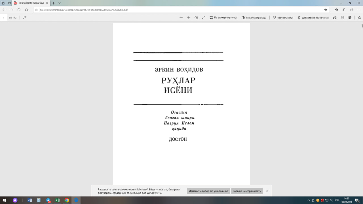Click 'Изменить выбор по умолчанию' button
The image size is (363, 204).
point(208,191)
